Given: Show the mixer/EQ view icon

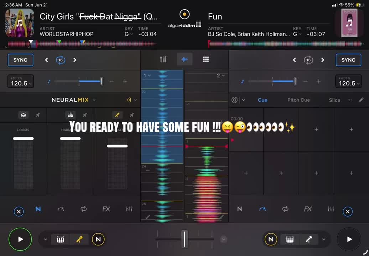Looking at the screenshot, I should tap(163, 59).
